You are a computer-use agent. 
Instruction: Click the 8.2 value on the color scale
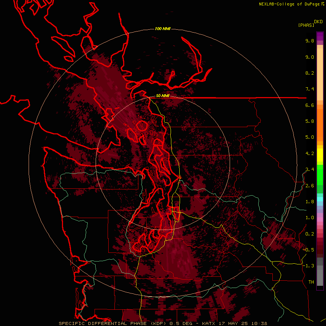point(310,73)
